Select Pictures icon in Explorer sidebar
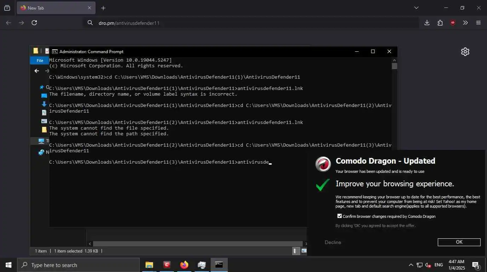The image size is (487, 272). [x=44, y=121]
